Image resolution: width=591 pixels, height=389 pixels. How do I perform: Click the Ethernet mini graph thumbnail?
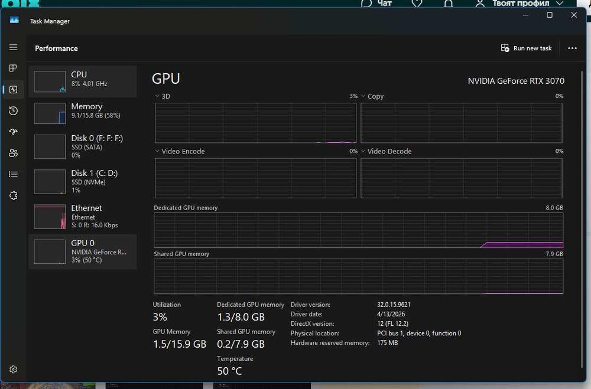point(50,217)
